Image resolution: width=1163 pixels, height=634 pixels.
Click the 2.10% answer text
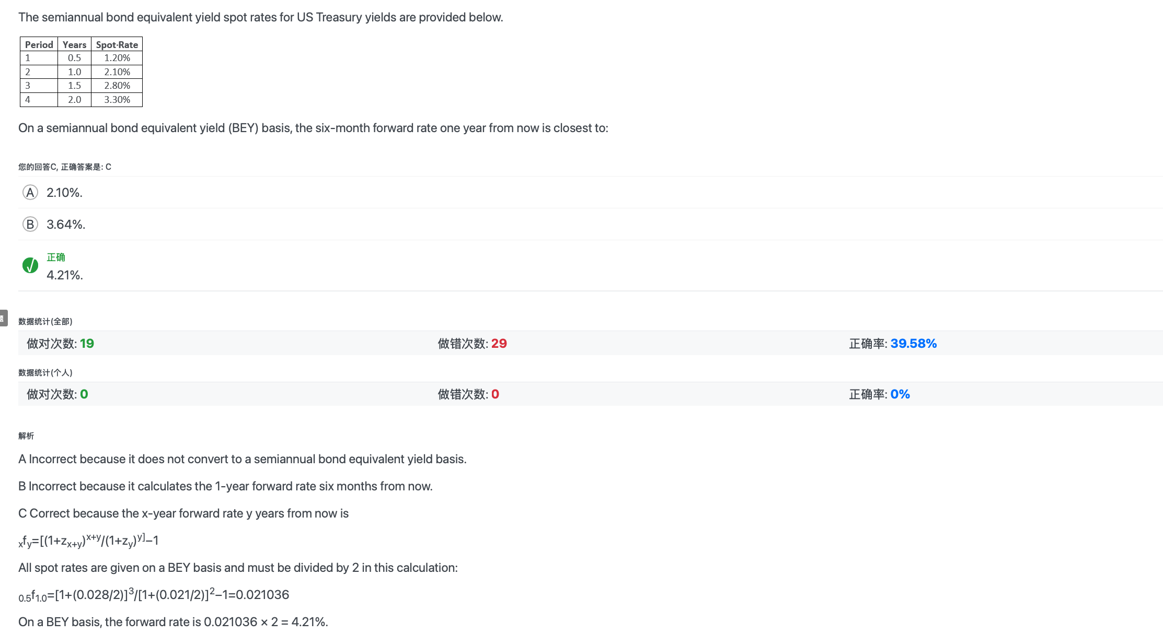point(64,193)
